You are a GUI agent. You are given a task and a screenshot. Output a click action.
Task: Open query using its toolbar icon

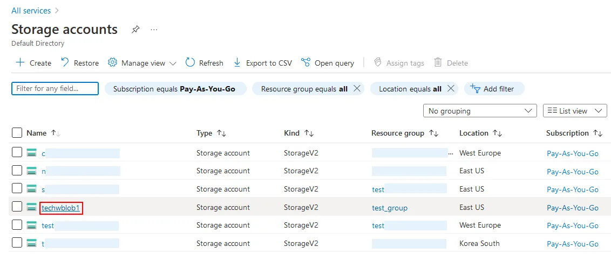pyautogui.click(x=305, y=62)
